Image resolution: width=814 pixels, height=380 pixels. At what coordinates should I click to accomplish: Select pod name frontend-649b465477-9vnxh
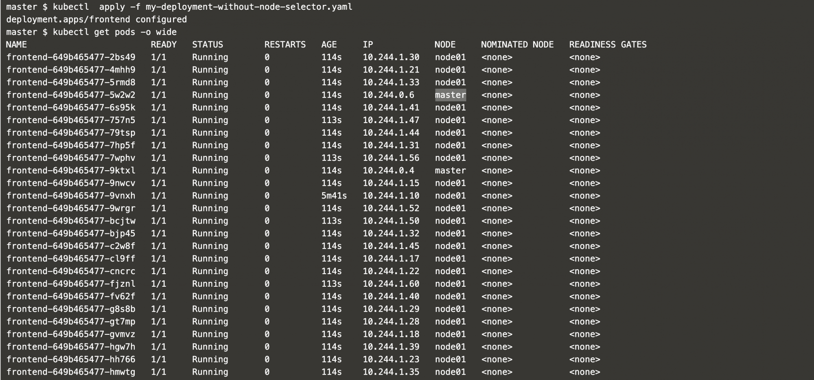[x=71, y=196]
